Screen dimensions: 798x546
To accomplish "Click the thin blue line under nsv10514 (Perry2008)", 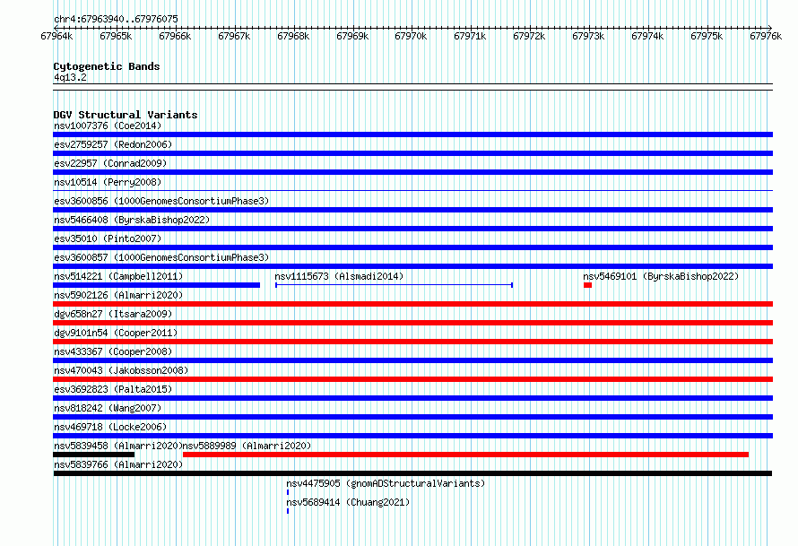I will pos(412,191).
